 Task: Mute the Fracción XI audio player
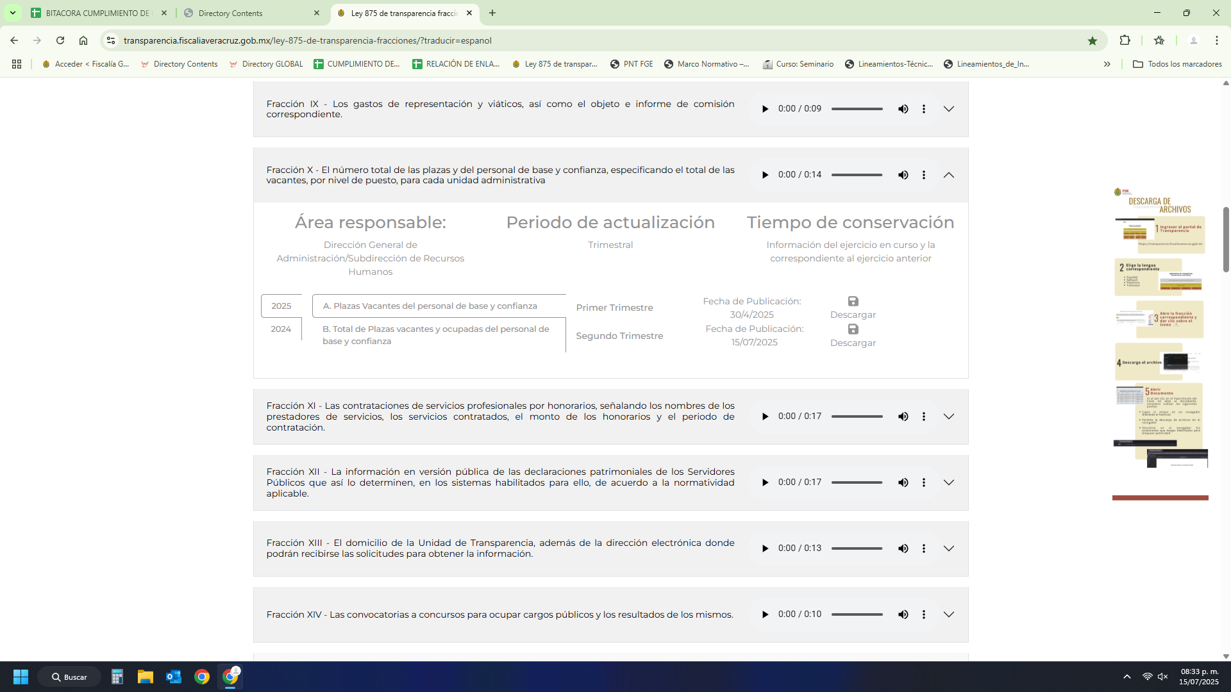coord(903,416)
